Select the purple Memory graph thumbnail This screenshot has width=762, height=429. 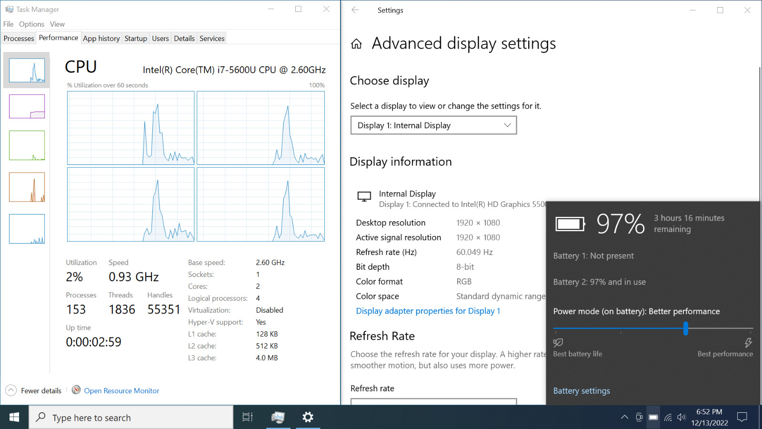click(x=27, y=106)
